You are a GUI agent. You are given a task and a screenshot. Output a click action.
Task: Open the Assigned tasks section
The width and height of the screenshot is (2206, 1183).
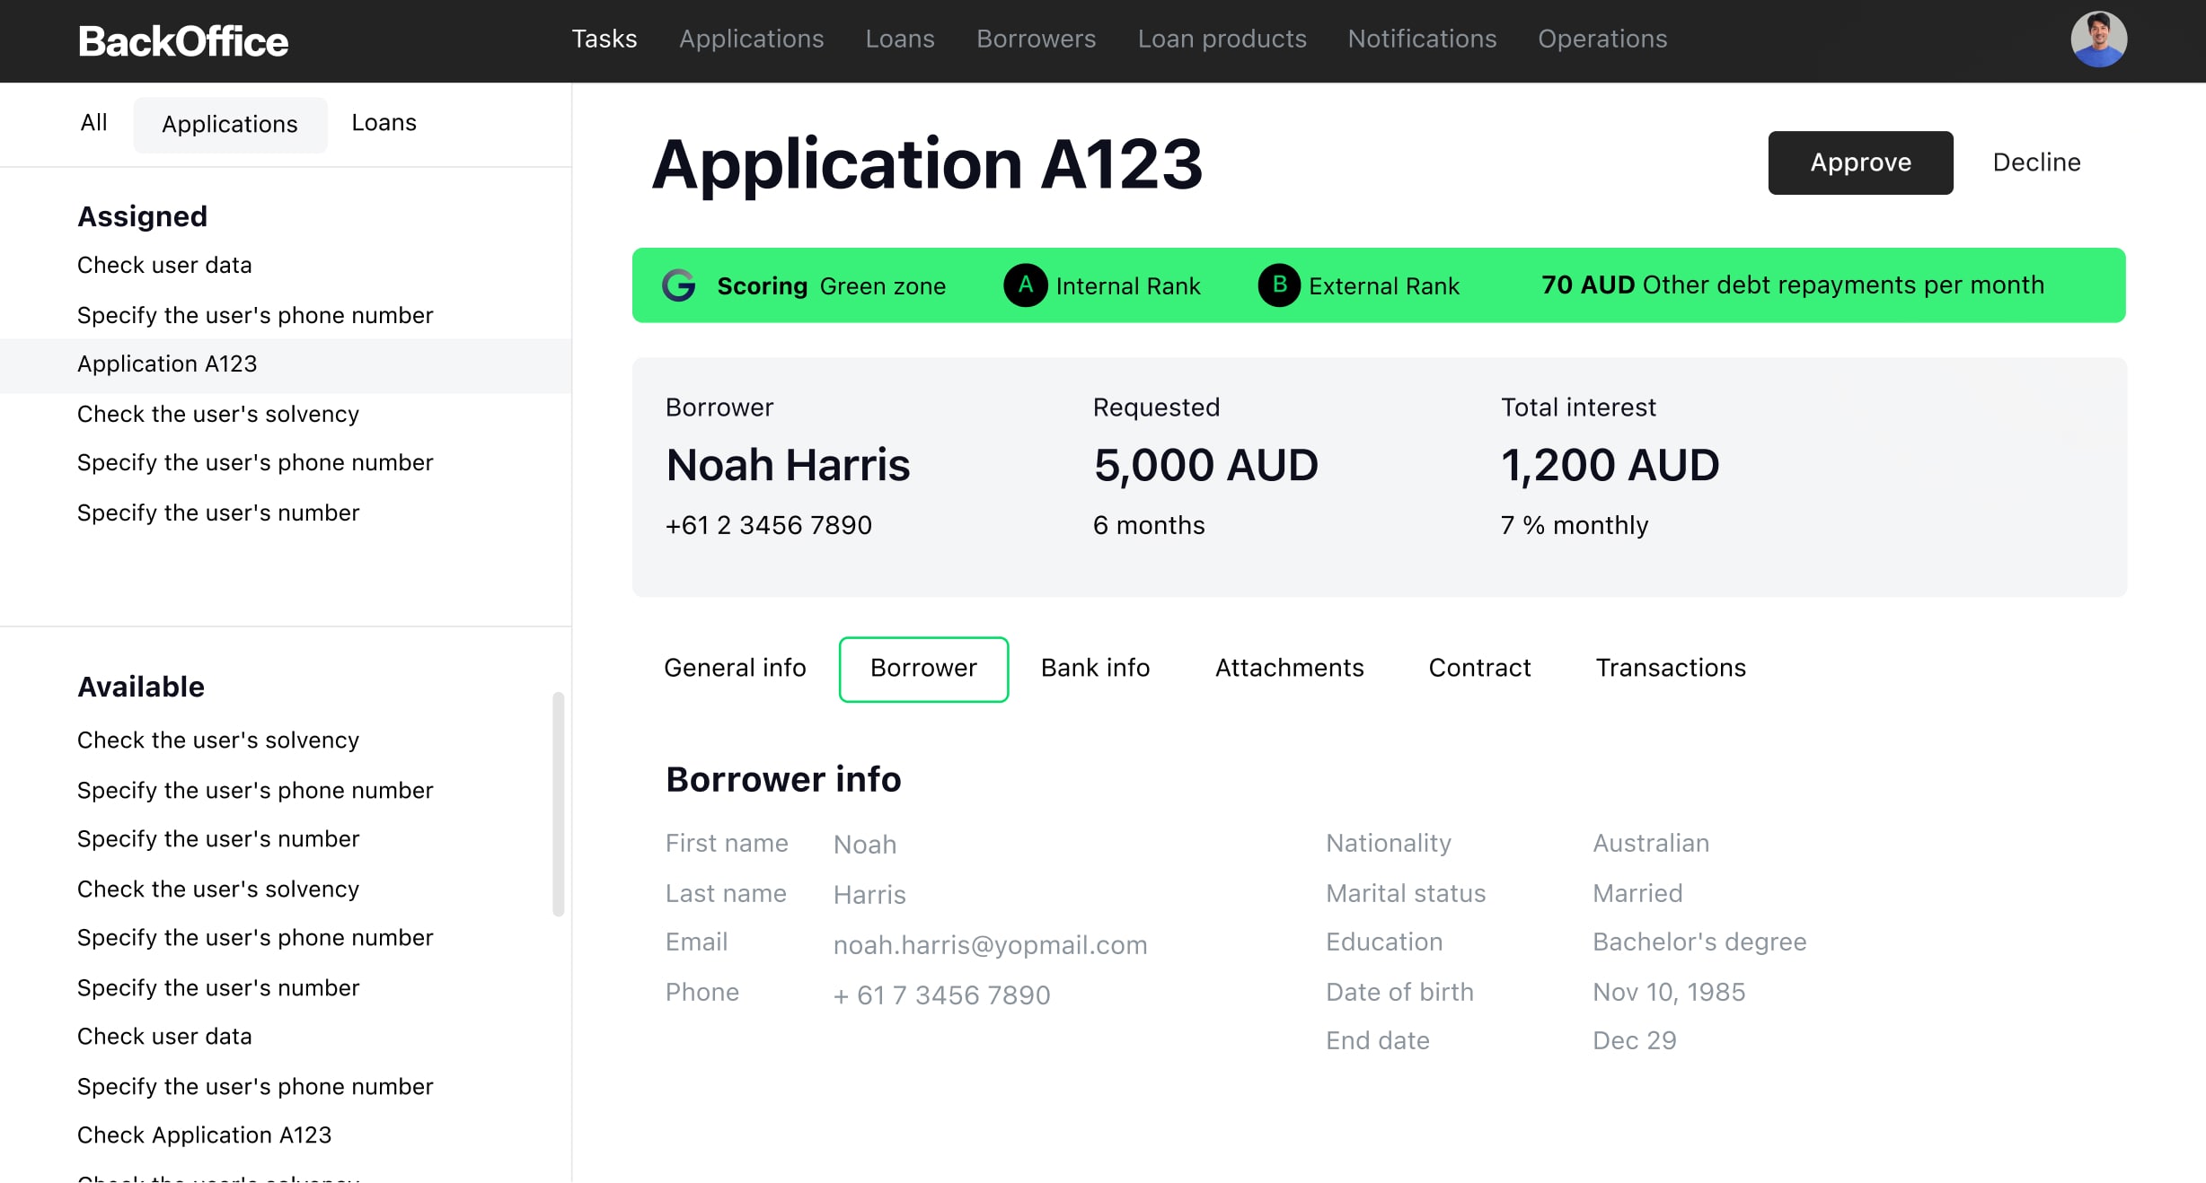pyautogui.click(x=142, y=216)
